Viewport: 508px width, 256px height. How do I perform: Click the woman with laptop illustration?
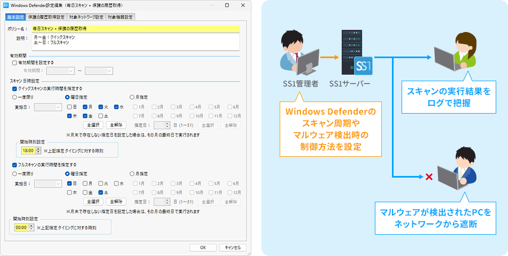455,51
